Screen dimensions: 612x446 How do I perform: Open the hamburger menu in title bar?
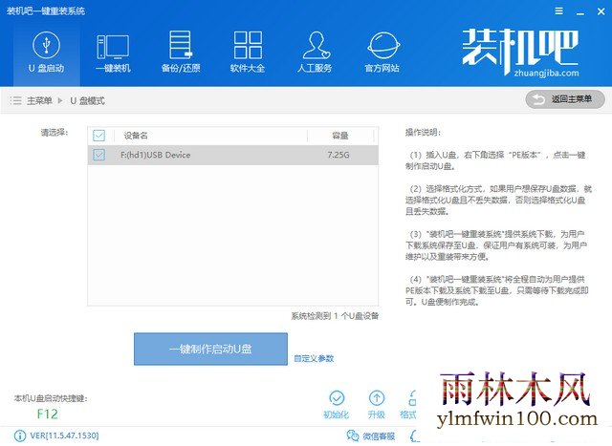(x=558, y=11)
